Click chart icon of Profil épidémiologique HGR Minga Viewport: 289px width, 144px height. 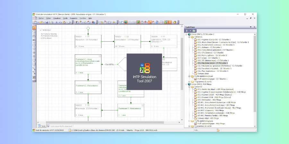195,124
